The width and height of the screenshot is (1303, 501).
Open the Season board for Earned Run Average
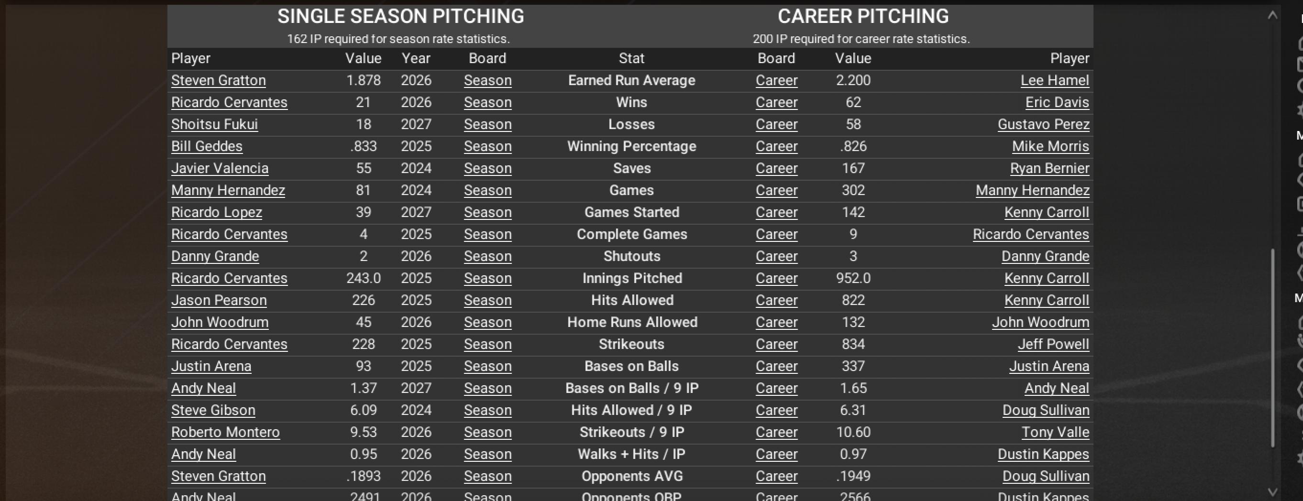coord(488,81)
